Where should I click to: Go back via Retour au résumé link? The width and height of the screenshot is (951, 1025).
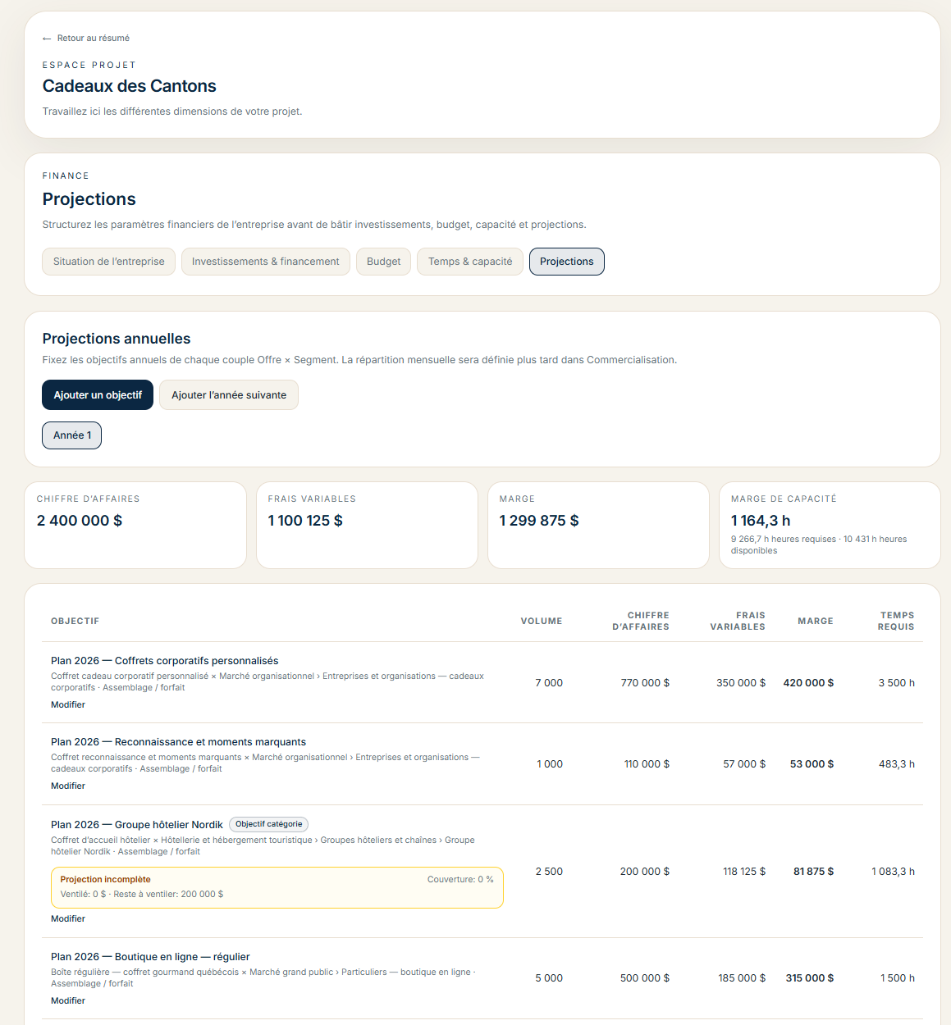[x=86, y=39]
